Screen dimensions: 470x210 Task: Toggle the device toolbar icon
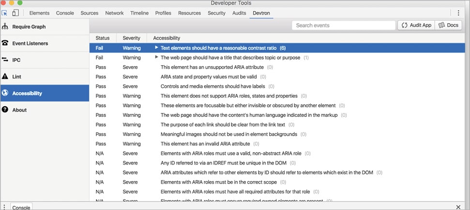15,13
